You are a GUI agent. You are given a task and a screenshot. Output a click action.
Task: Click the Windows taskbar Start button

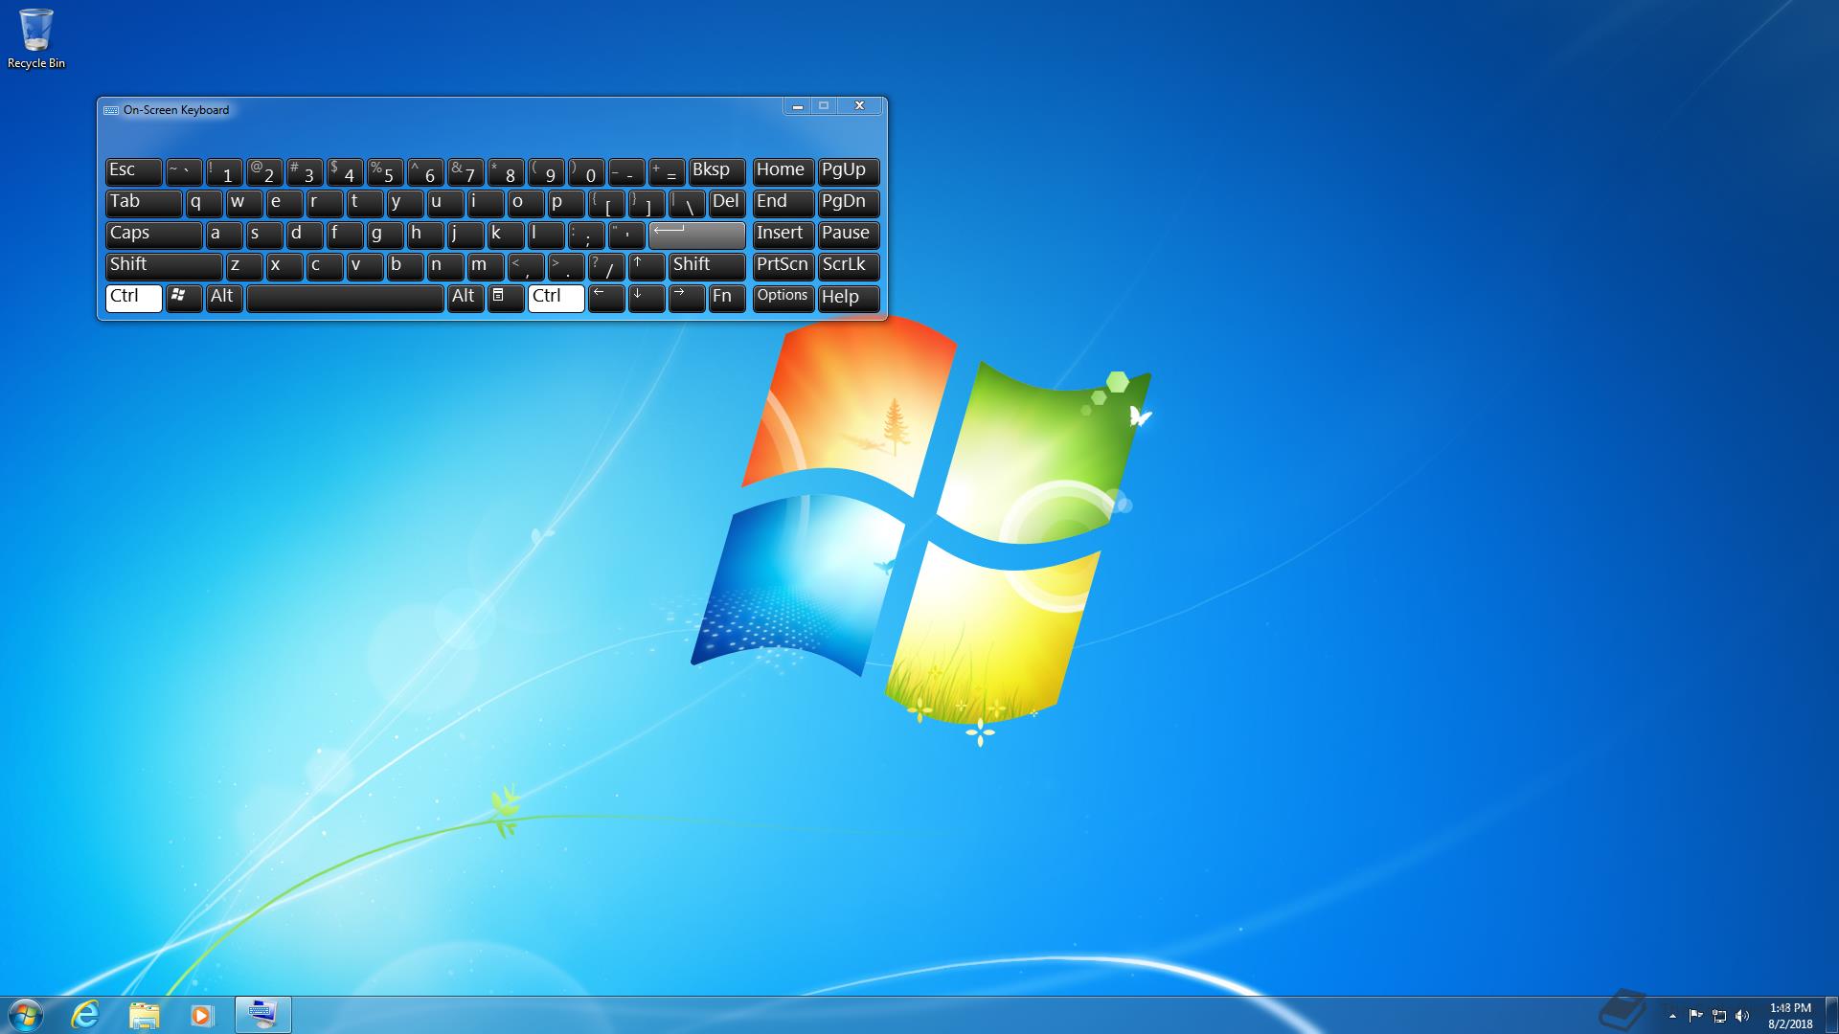tap(23, 1015)
